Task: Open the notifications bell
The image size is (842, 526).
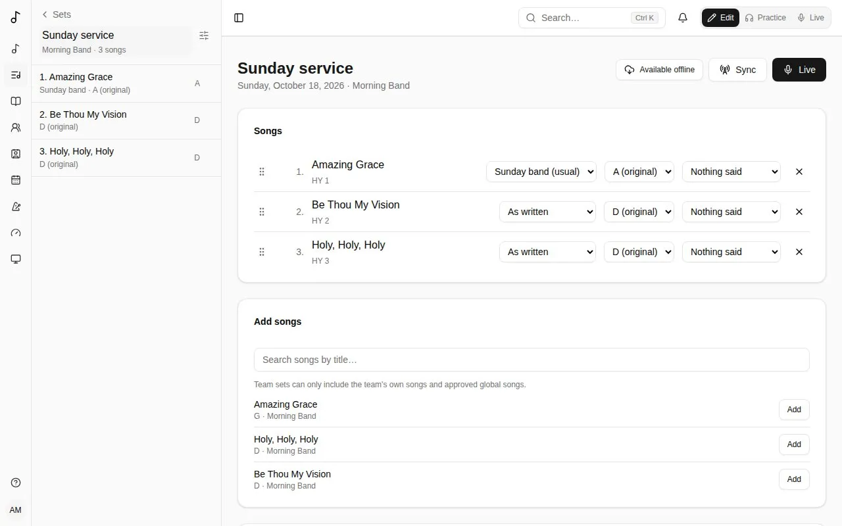Action: [683, 18]
